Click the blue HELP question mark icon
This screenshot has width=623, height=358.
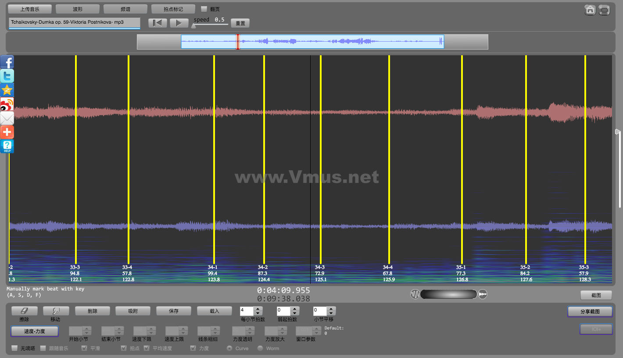point(7,147)
